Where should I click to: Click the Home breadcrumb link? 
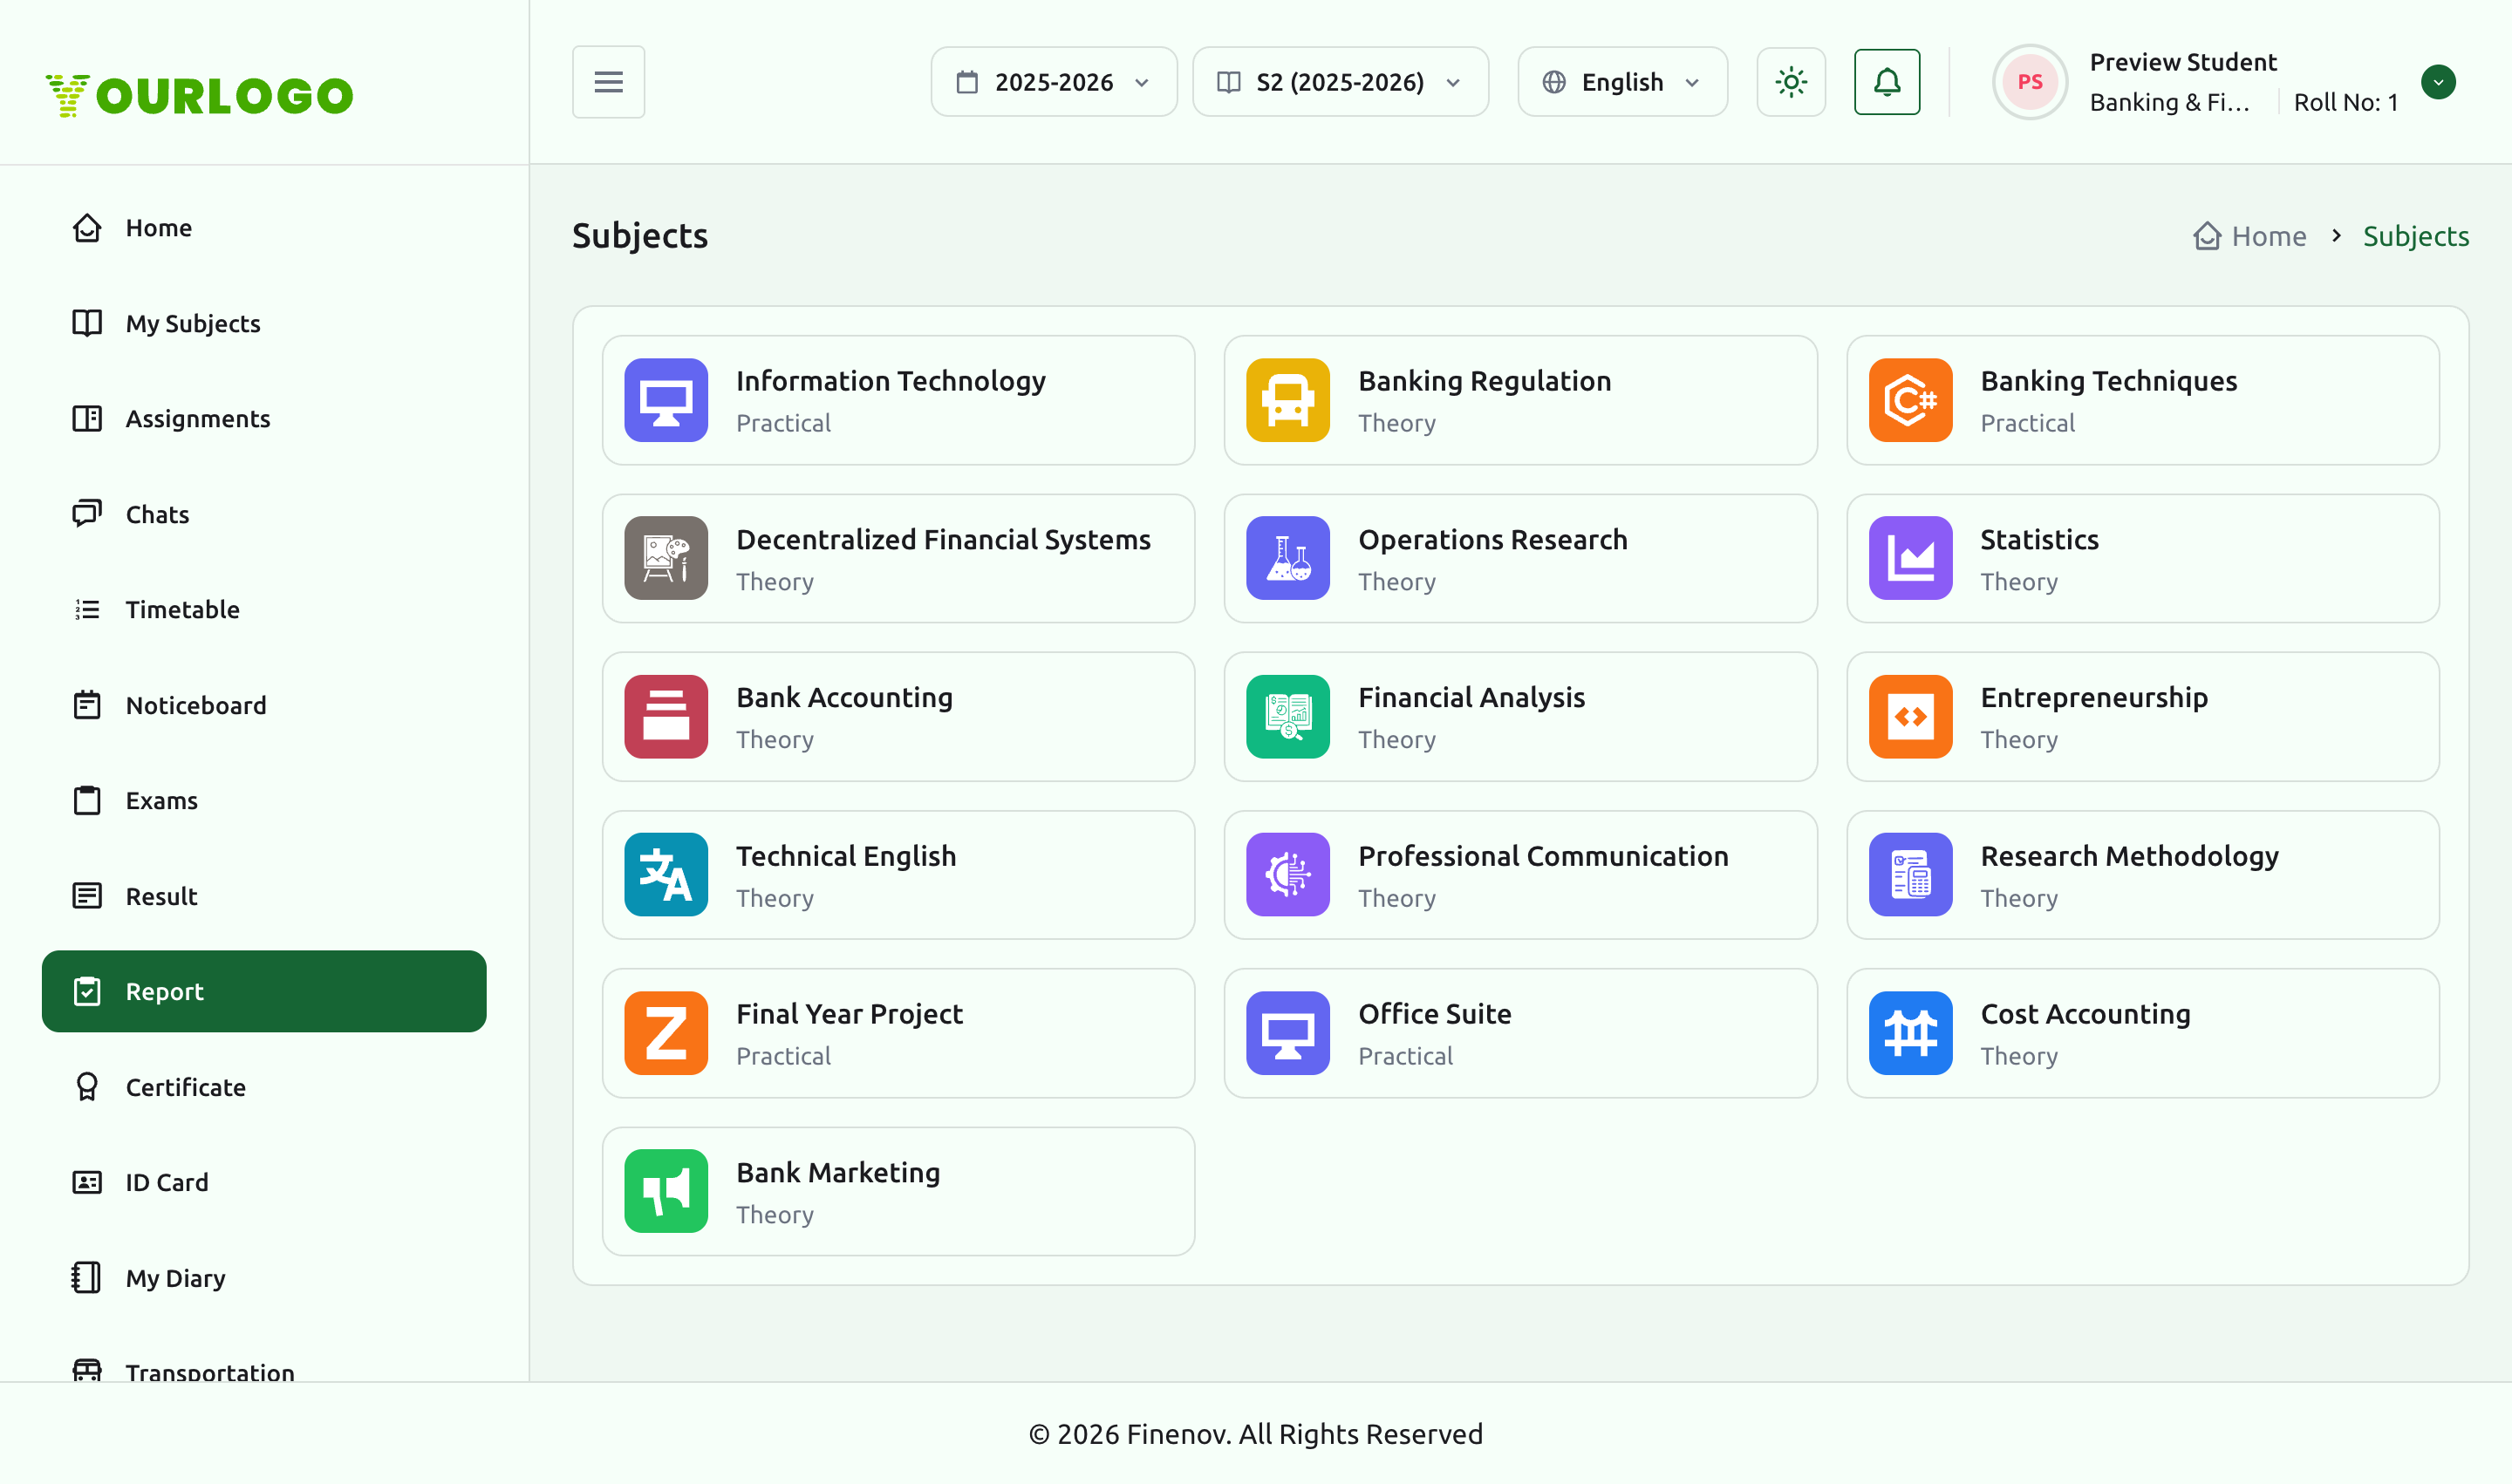[x=2249, y=236]
